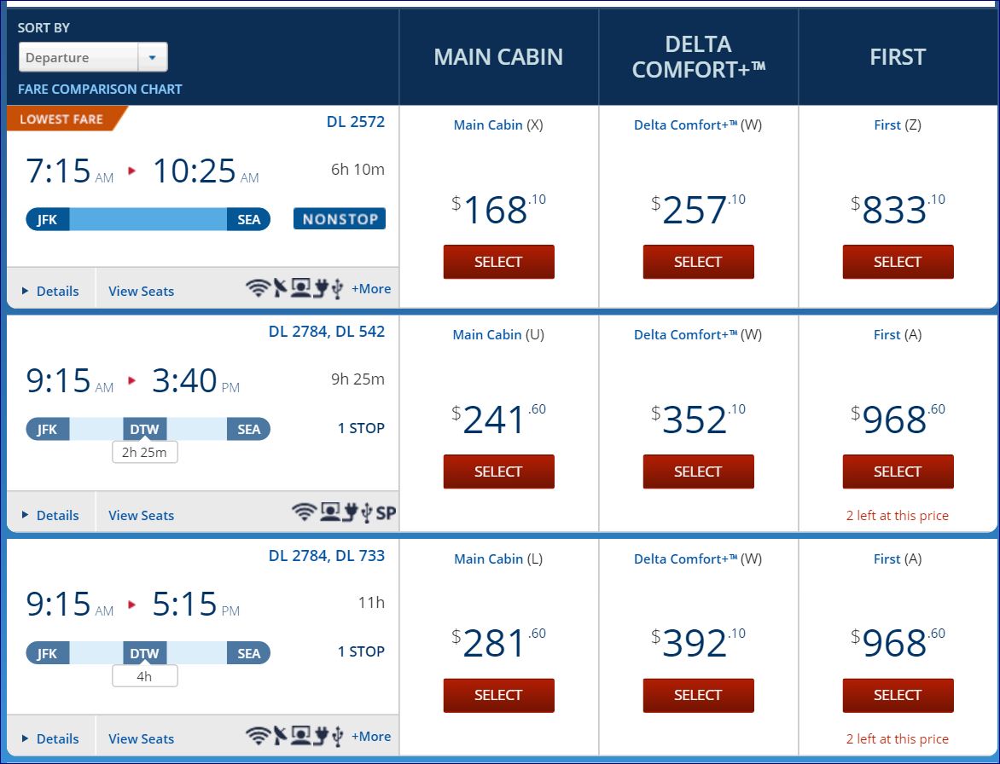Click Wi-Fi icon on flight DL 2572
The width and height of the screenshot is (1000, 764).
[257, 289]
